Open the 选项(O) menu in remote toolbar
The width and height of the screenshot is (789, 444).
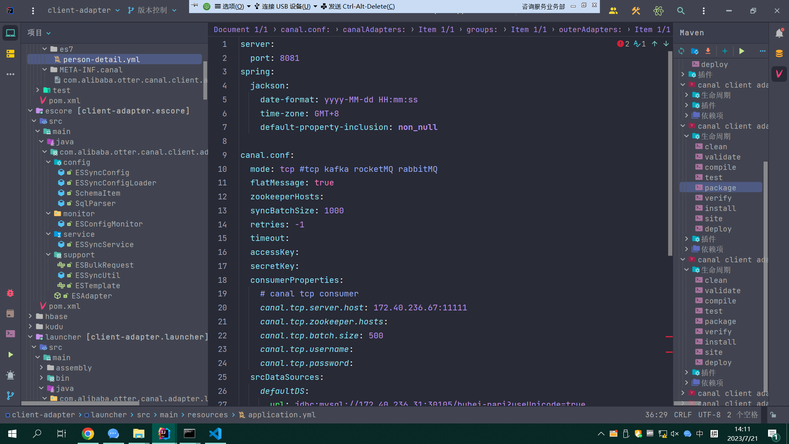click(x=232, y=6)
